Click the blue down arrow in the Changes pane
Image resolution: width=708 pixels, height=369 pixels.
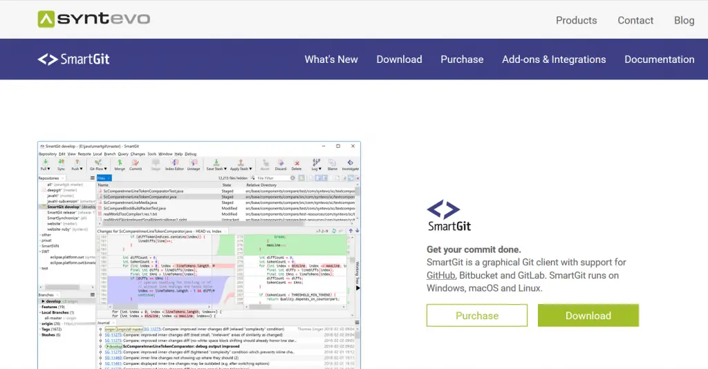click(357, 231)
